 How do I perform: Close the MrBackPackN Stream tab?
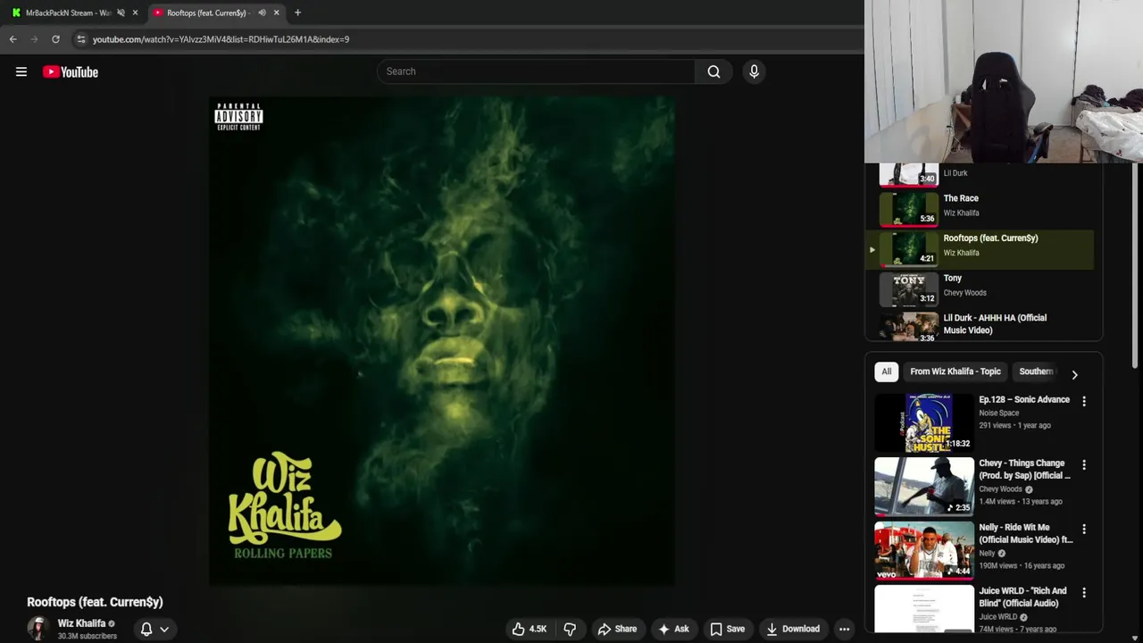(135, 13)
